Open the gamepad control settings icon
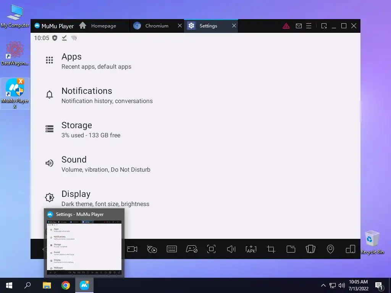 click(x=192, y=249)
